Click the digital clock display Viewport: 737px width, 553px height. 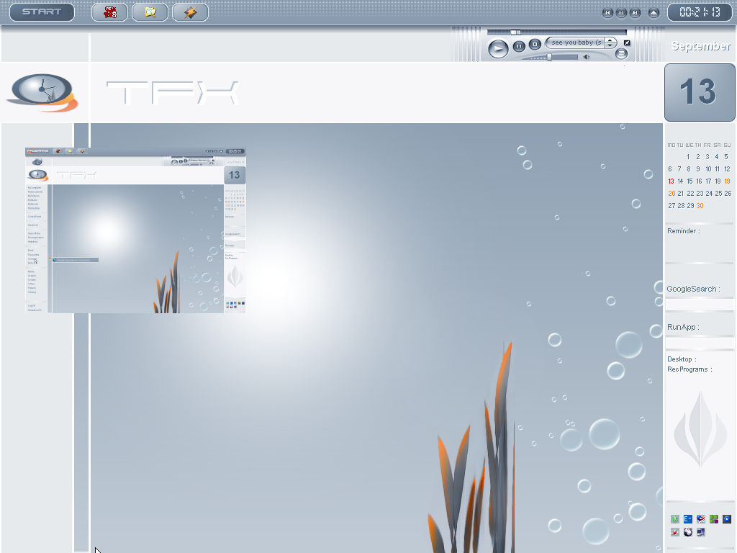pyautogui.click(x=700, y=12)
